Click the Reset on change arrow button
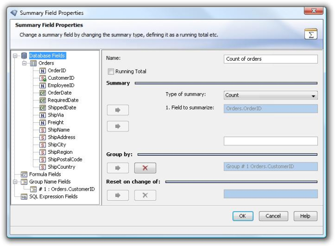 click(118, 195)
